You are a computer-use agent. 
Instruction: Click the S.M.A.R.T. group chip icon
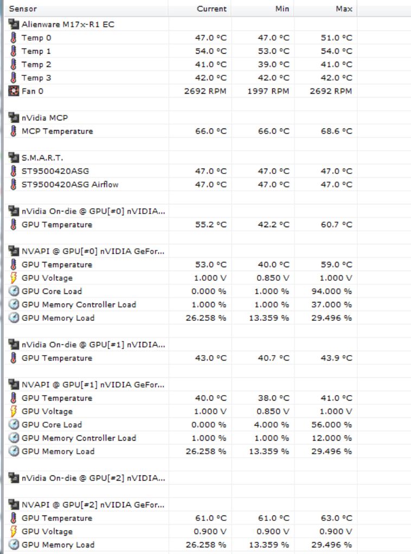click(x=14, y=158)
